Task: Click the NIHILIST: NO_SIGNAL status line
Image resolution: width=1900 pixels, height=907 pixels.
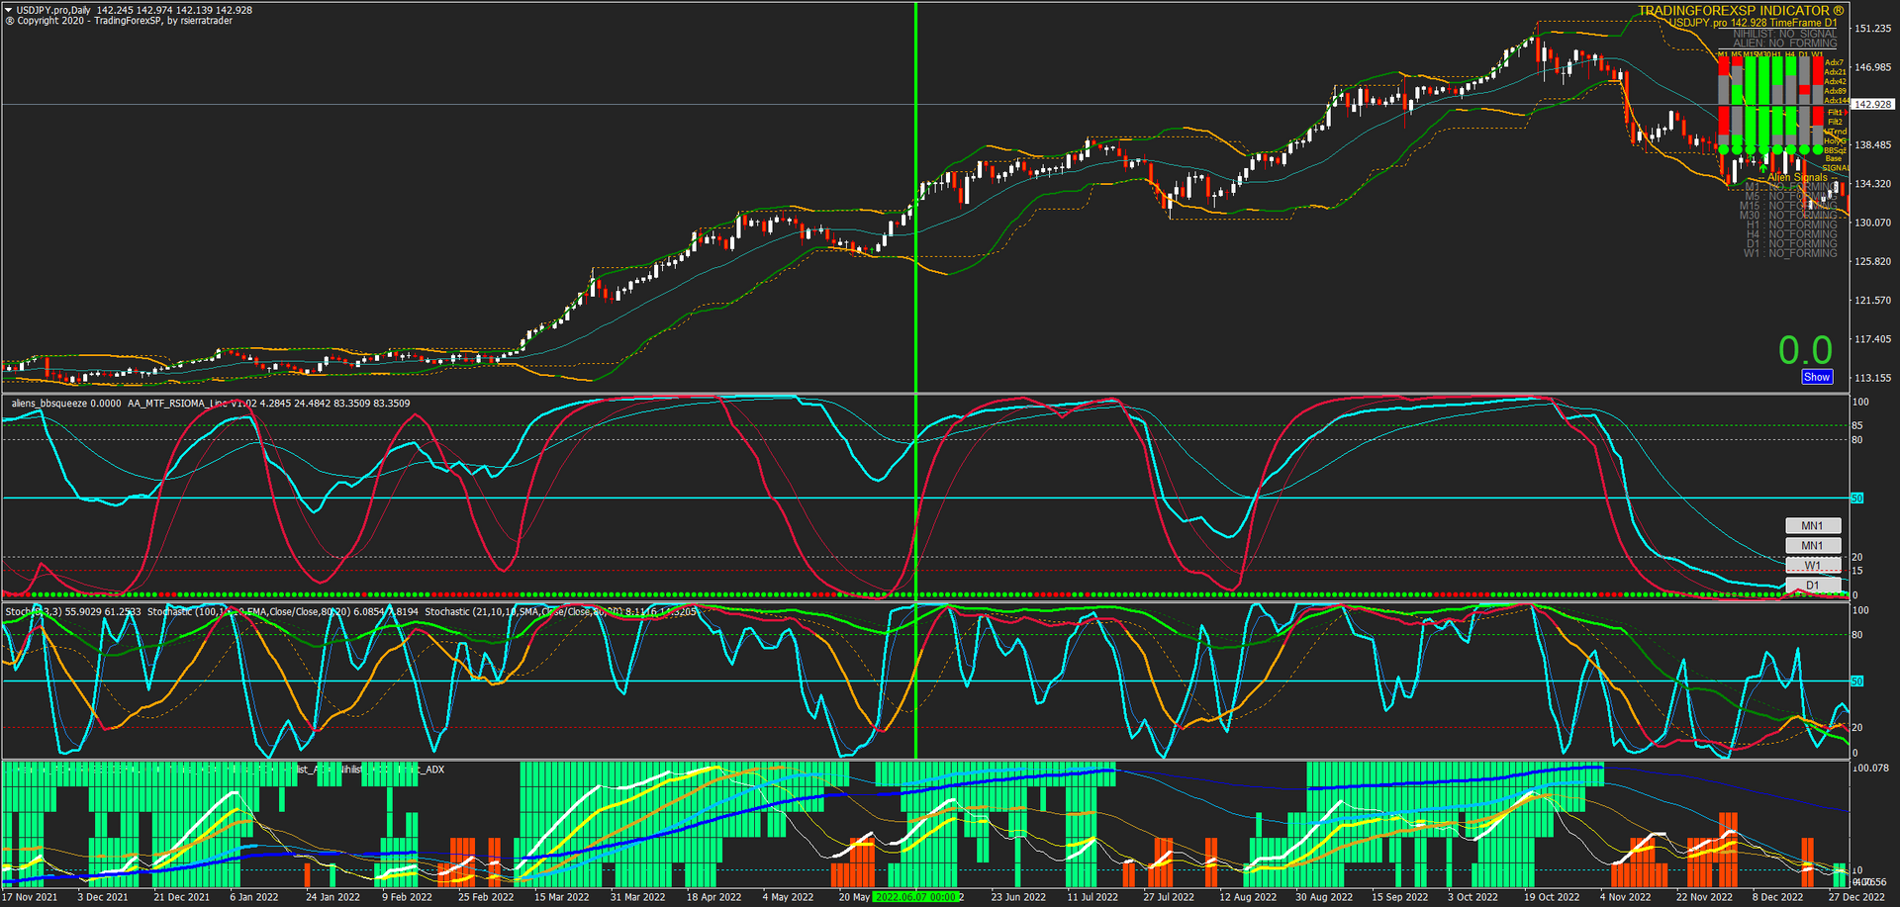Action: point(1784,34)
